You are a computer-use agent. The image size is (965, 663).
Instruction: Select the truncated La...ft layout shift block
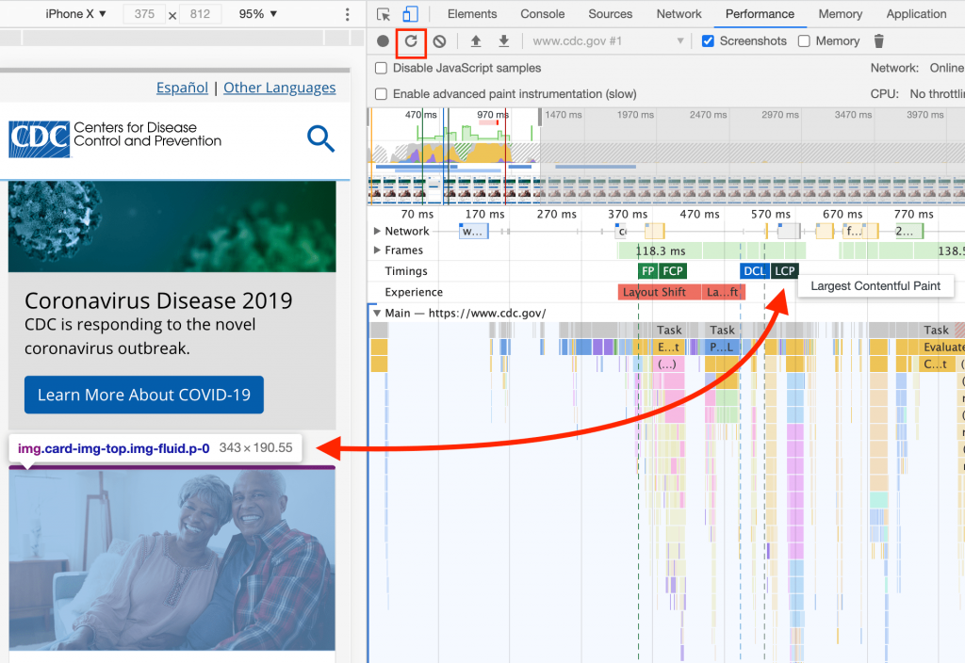pyautogui.click(x=723, y=292)
